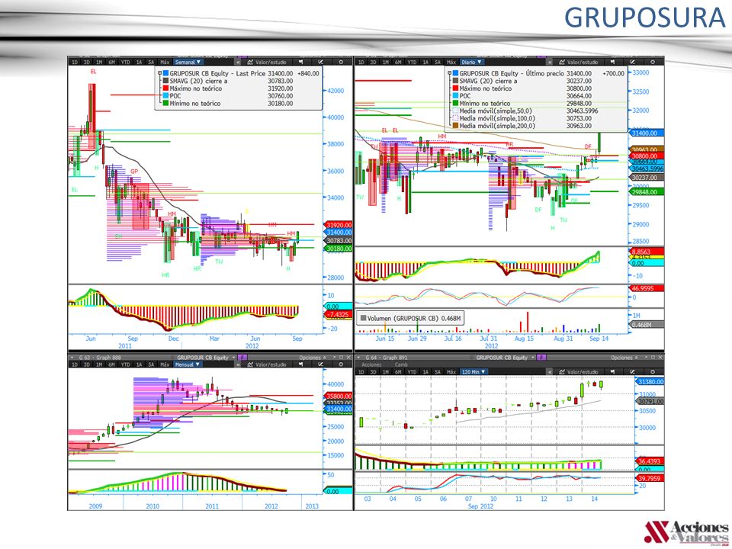732x549 pixels.
Task: Open the 120 Min interval dropdown
Action: (x=474, y=372)
